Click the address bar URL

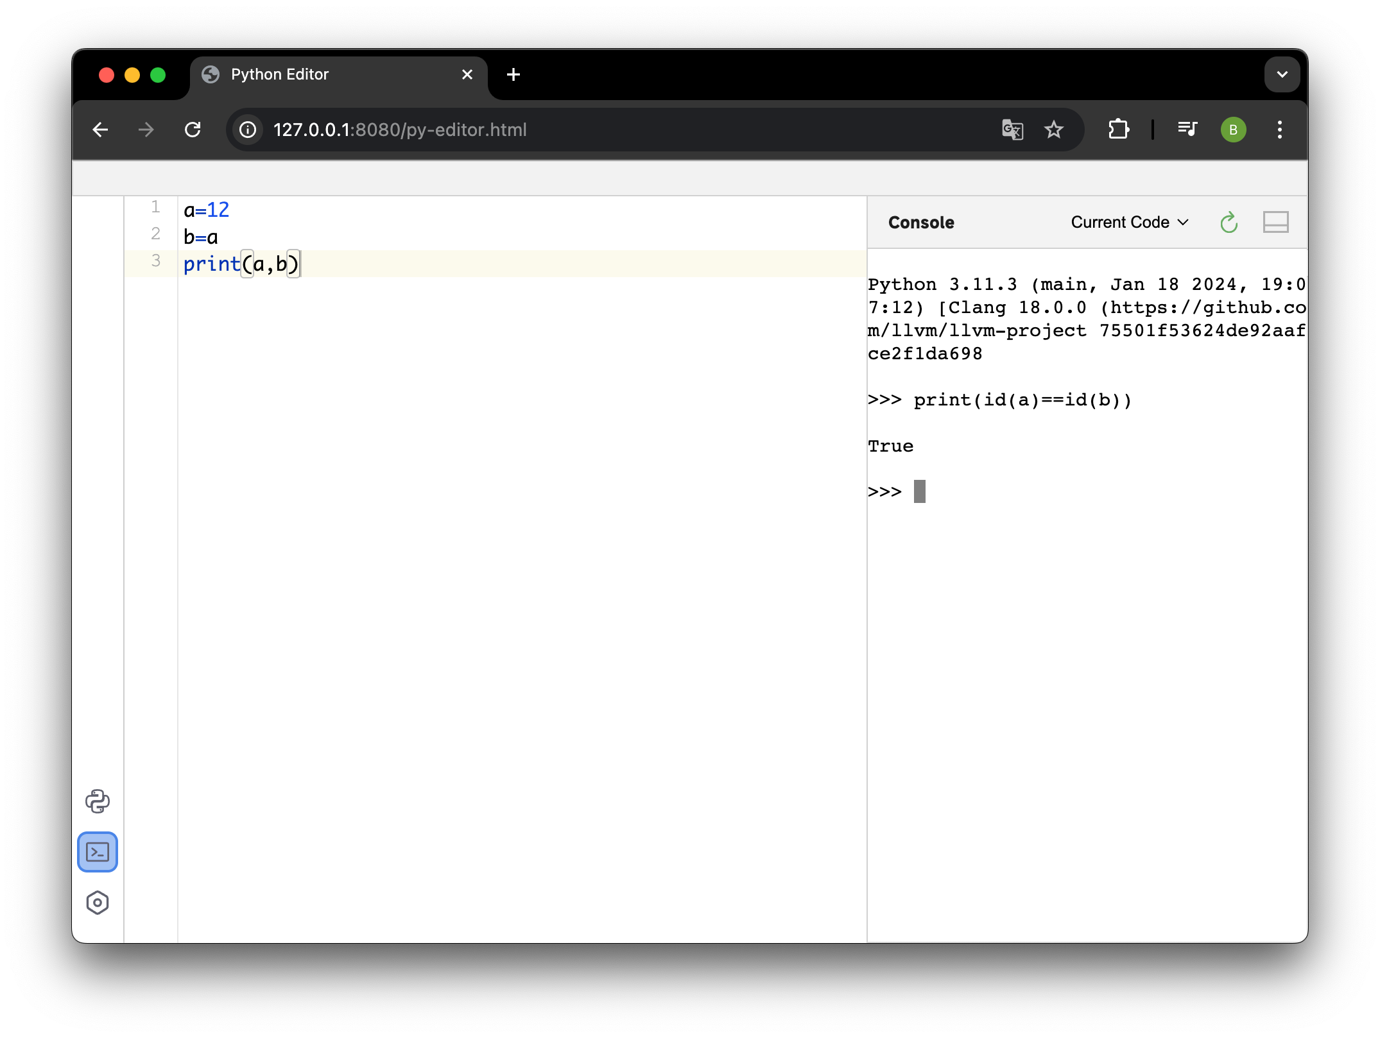(400, 130)
